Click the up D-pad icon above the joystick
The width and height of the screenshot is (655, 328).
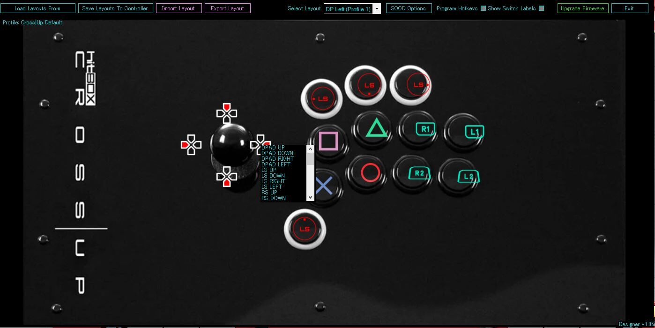(227, 112)
